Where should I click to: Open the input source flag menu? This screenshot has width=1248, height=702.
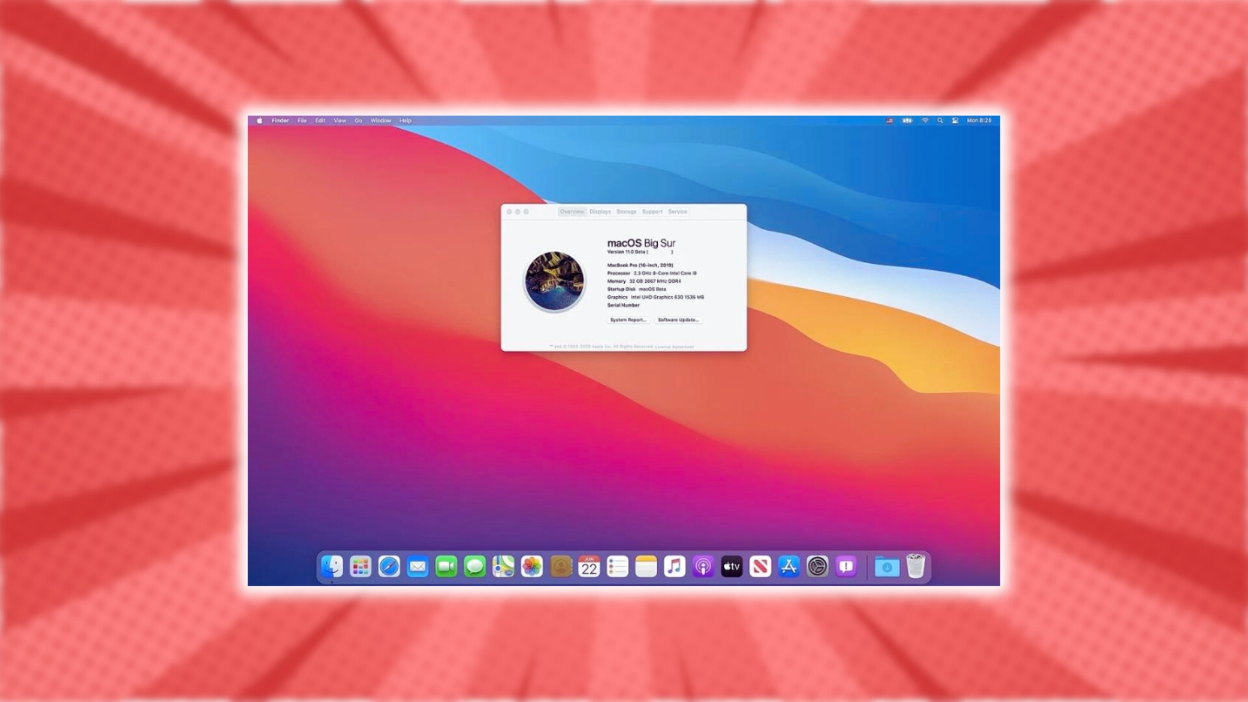(889, 120)
